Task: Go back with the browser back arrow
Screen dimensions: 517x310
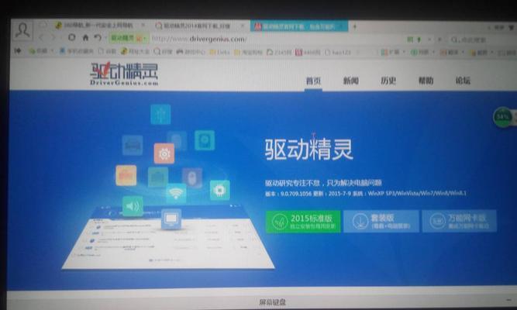Action: [x=42, y=38]
